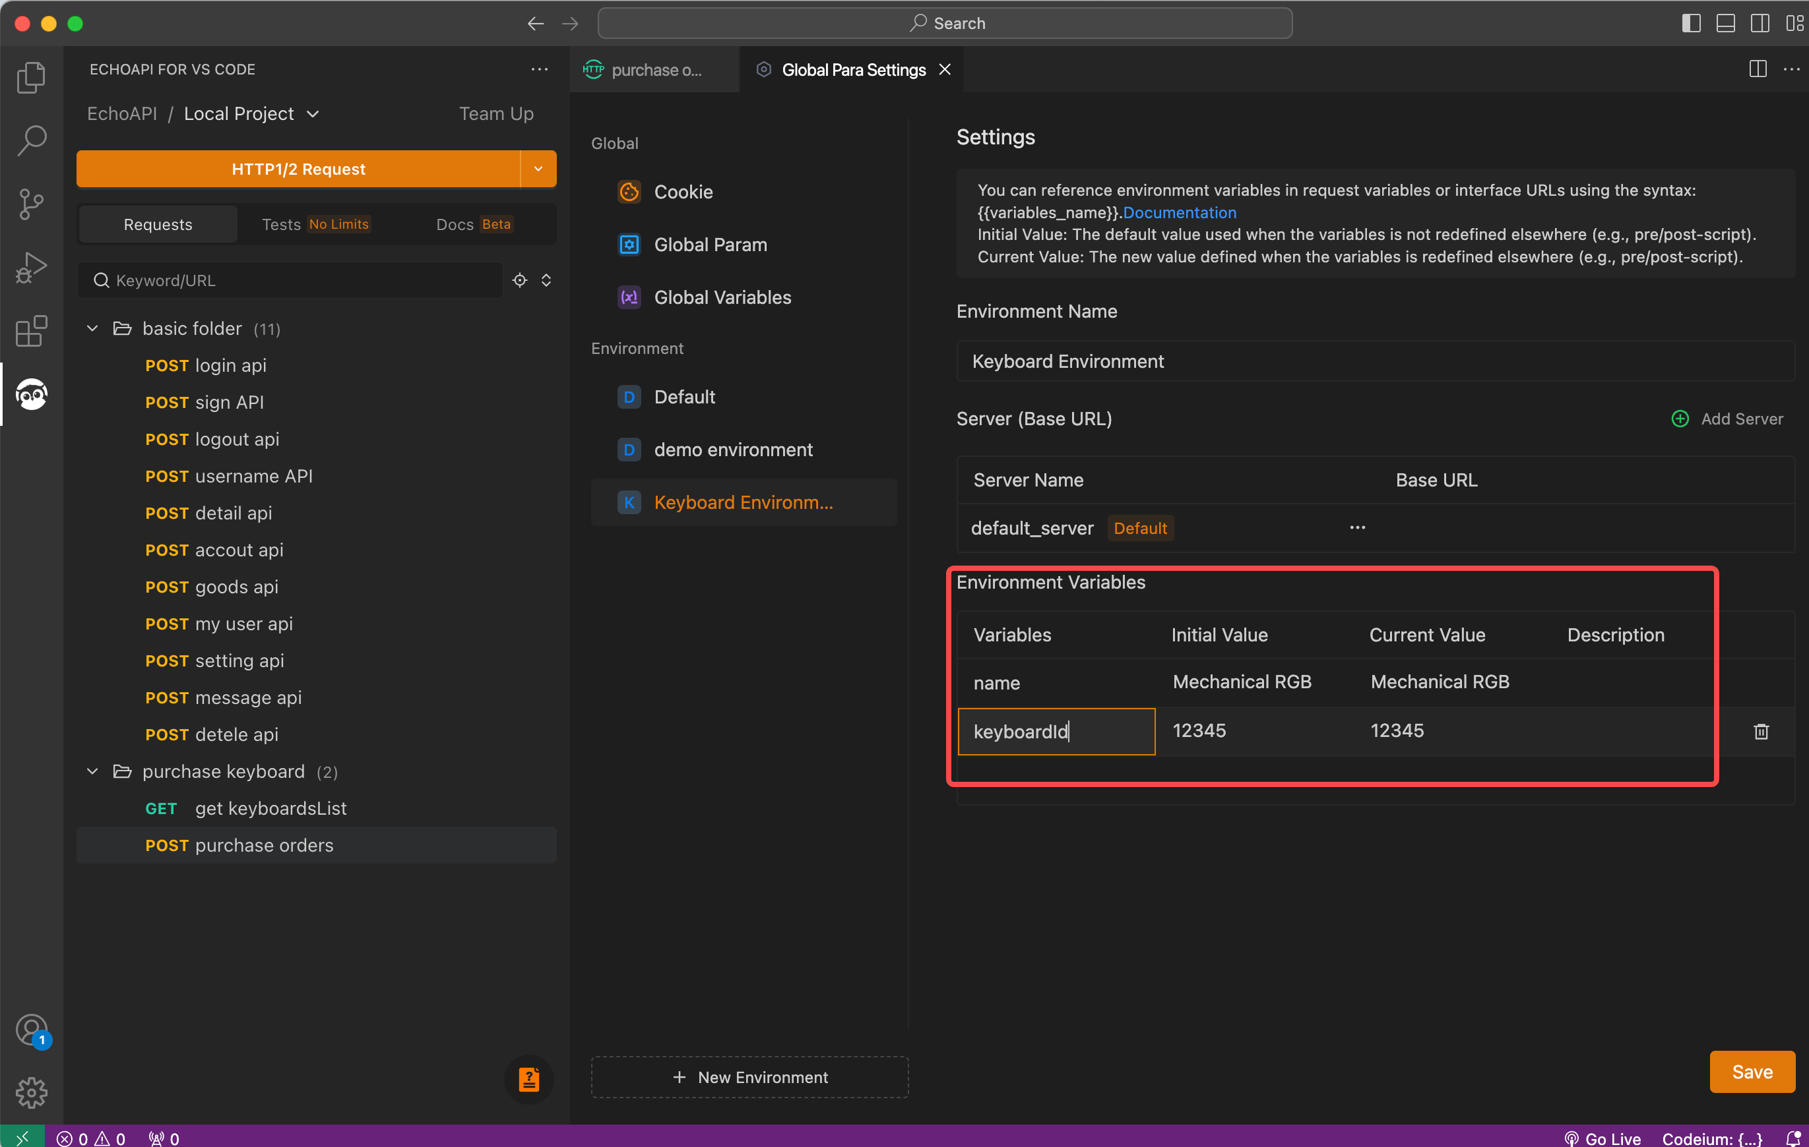Go forward with the right arrow
This screenshot has width=1809, height=1147.
pos(570,24)
